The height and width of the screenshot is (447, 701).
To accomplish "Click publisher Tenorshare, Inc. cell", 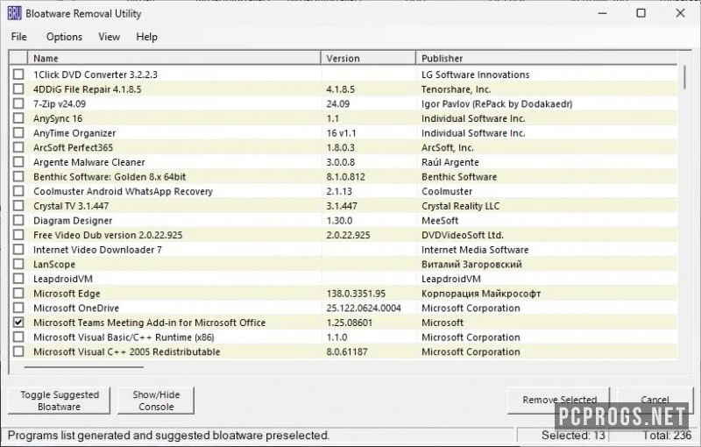I will pos(456,89).
